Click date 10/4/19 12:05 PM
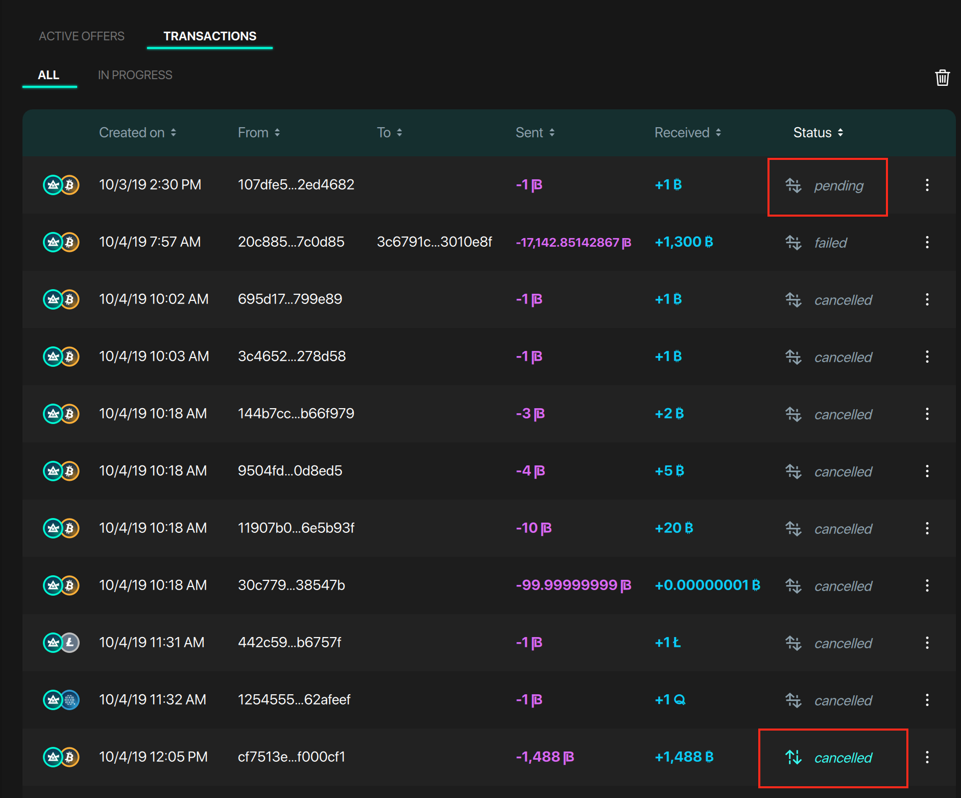 pos(153,757)
